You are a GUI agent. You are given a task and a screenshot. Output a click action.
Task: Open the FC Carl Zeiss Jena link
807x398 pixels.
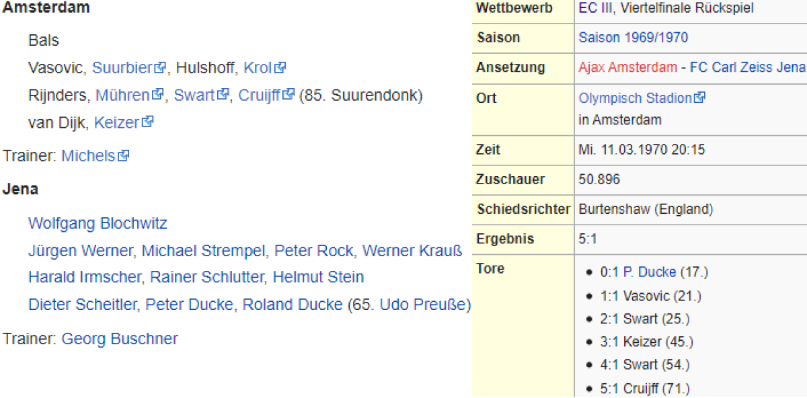point(747,67)
